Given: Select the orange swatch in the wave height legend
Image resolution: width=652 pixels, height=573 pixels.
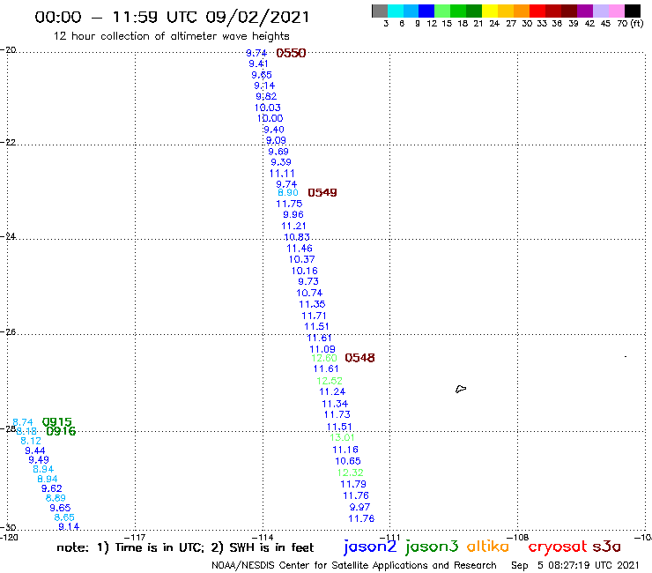Looking at the screenshot, I should pyautogui.click(x=522, y=11).
